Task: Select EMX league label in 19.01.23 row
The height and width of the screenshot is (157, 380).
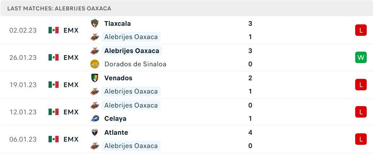Action: point(71,85)
